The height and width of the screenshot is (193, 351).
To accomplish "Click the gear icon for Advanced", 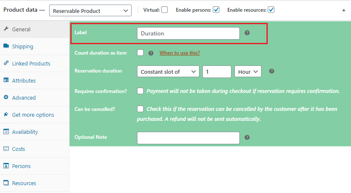I will (6, 98).
